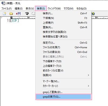Image resolution: width=108 pixels, height=106 pixels.
Task: Click the Hidemaru app icon in title bar
Action: pyautogui.click(x=3, y=3)
